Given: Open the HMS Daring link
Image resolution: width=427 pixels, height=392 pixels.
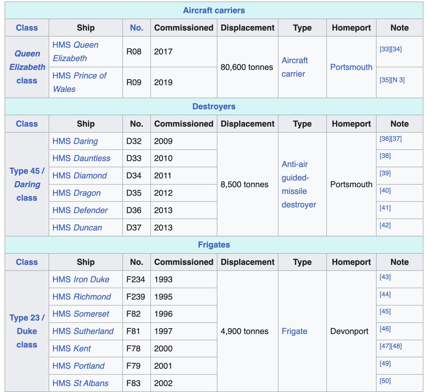Looking at the screenshot, I should 75,141.
